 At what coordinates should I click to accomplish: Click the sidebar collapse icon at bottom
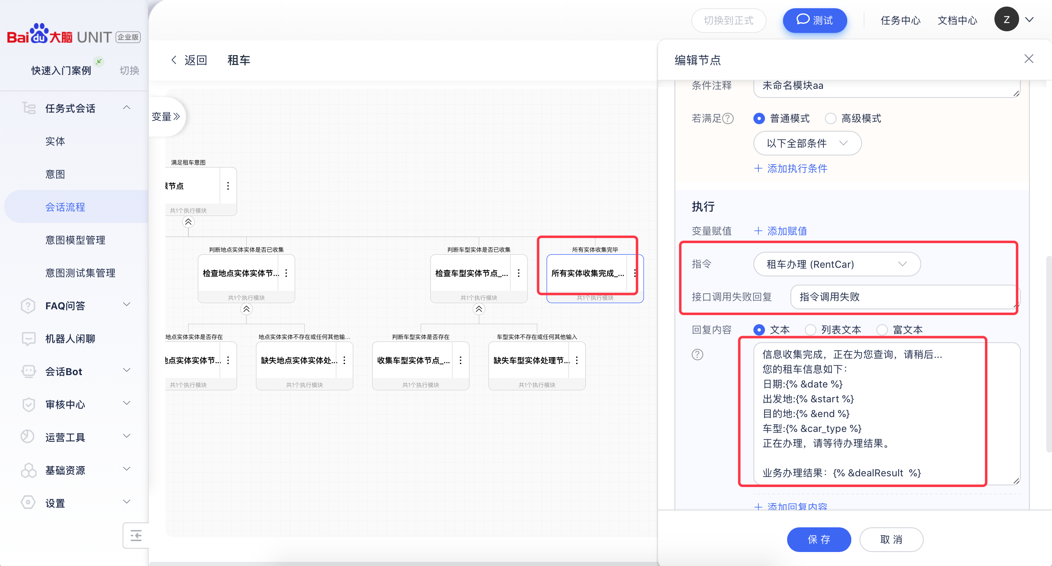(x=136, y=536)
